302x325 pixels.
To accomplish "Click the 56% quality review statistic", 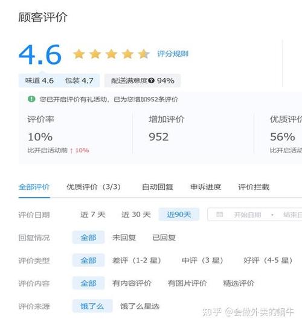I will 283,137.
